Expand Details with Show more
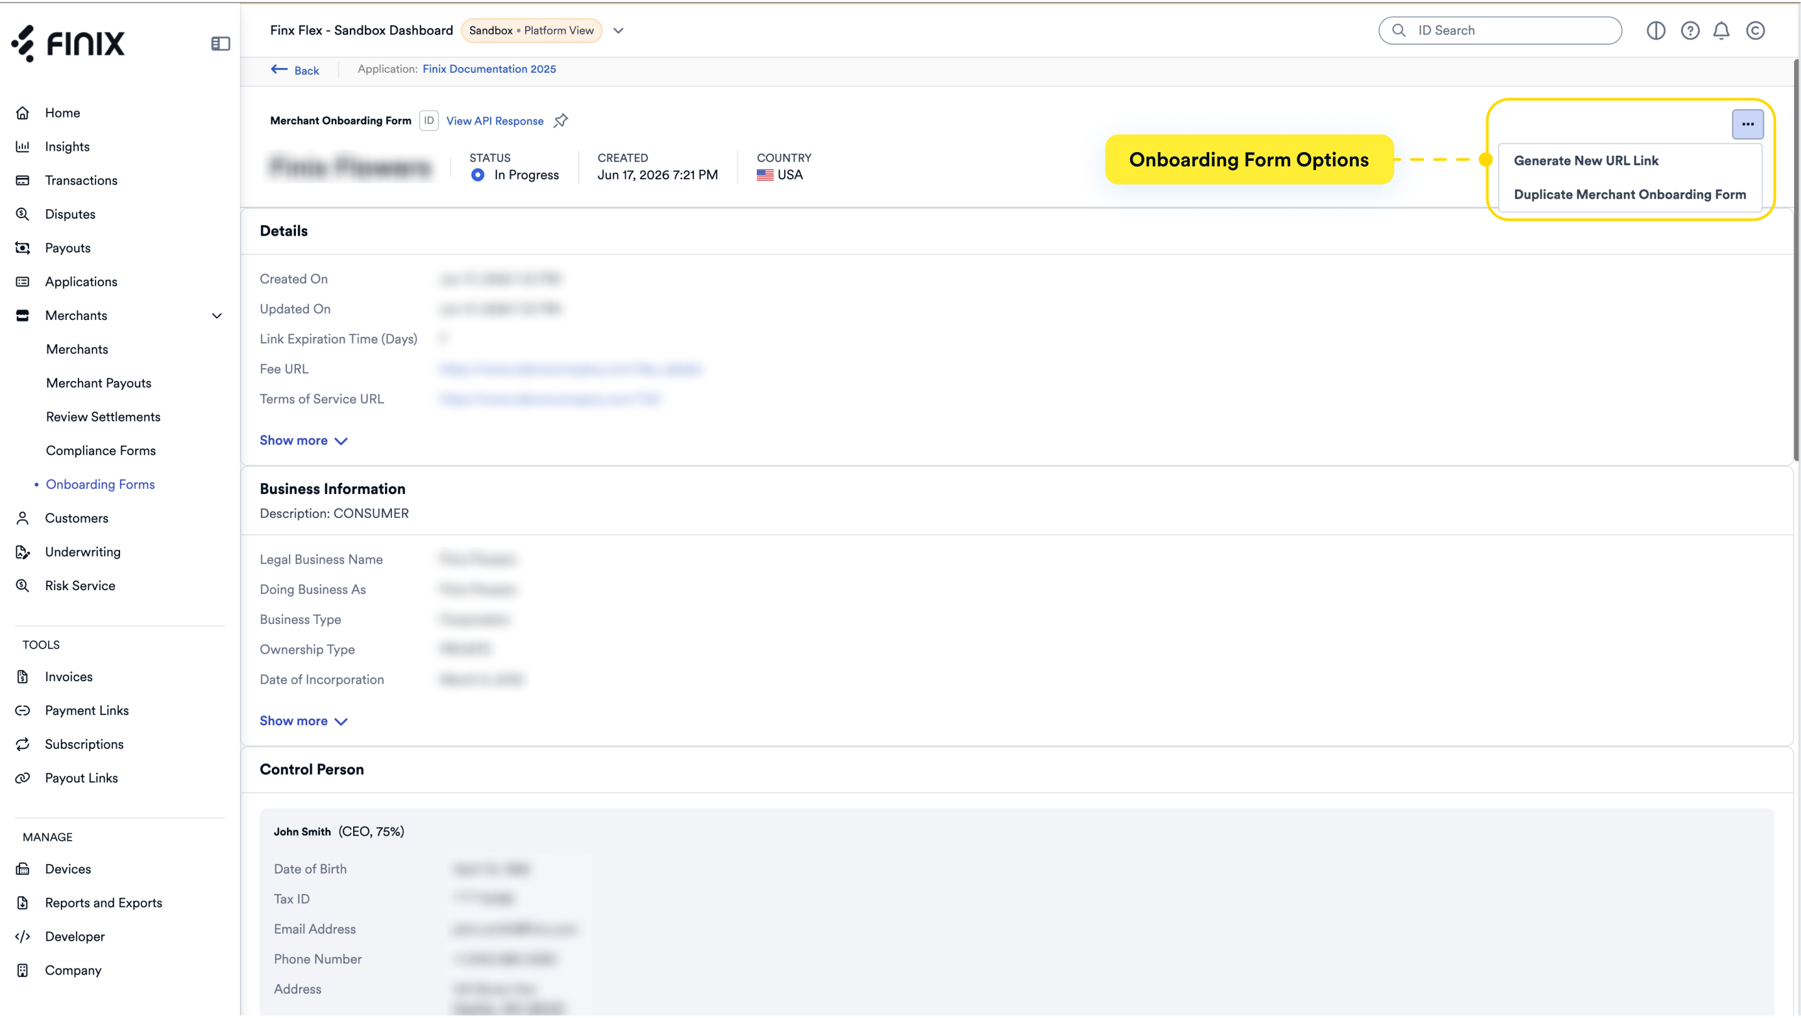Screen dimensions: 1801x1018 tap(303, 441)
